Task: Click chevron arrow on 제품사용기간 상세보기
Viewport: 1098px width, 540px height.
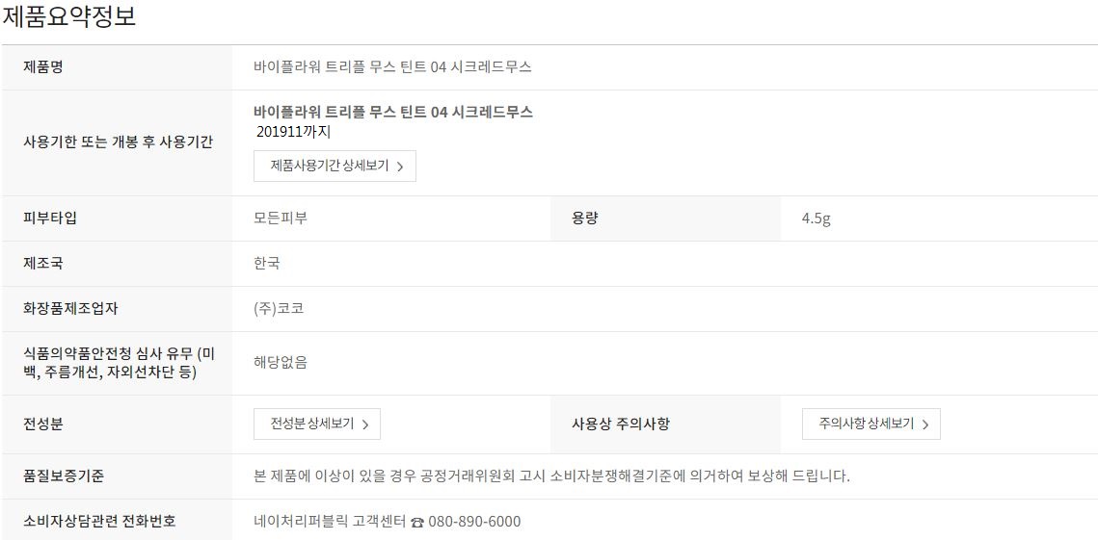Action: [400, 167]
